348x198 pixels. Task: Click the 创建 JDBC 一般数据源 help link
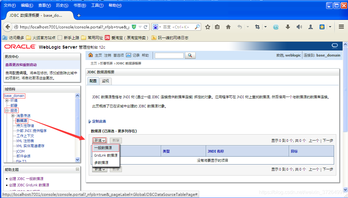coord(26,179)
